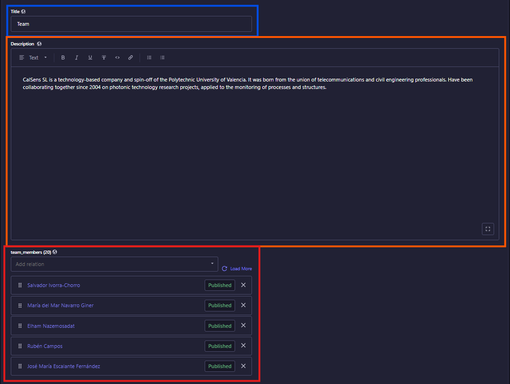Apply italic formatting in the Description editor
Screen dimensions: 510x384
[76, 58]
